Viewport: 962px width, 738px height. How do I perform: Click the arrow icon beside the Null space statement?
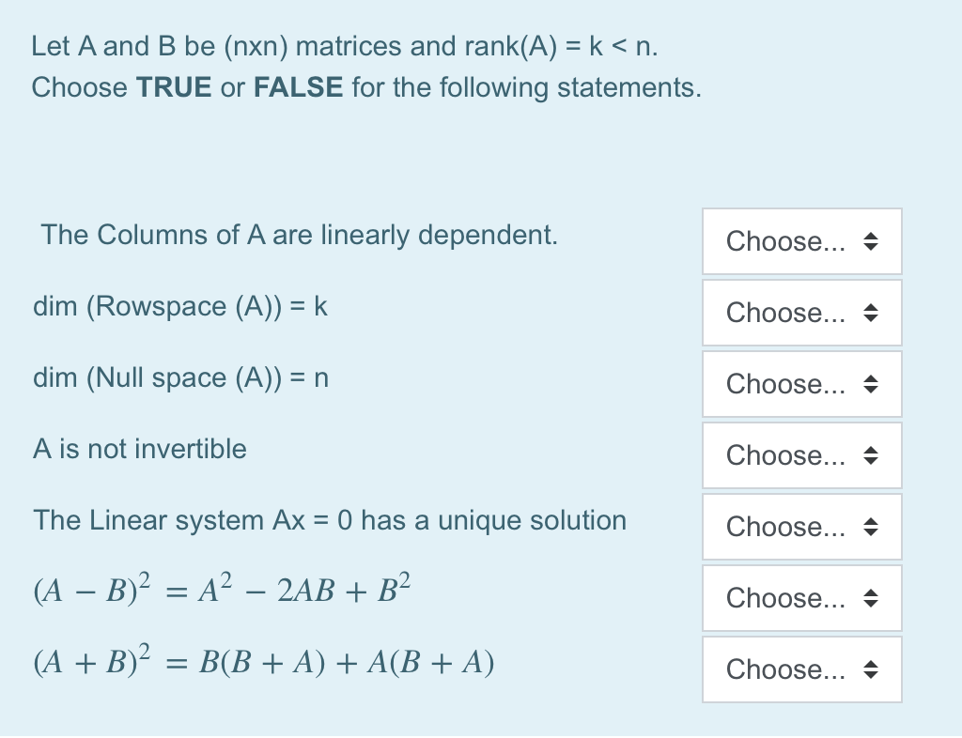[x=872, y=384]
